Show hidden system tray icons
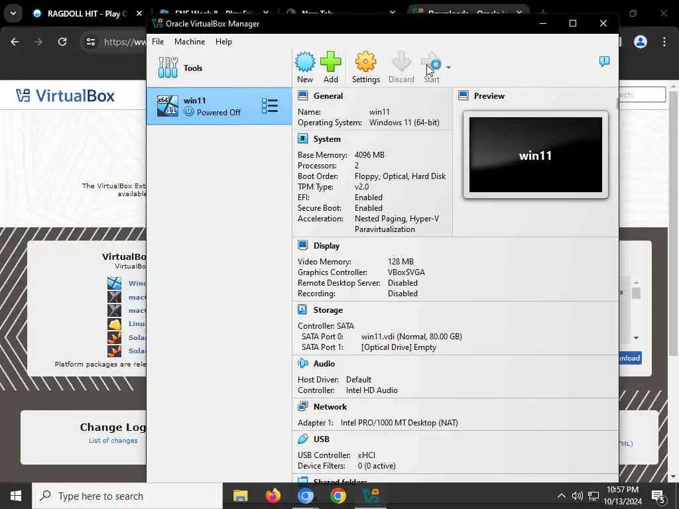 tap(561, 496)
